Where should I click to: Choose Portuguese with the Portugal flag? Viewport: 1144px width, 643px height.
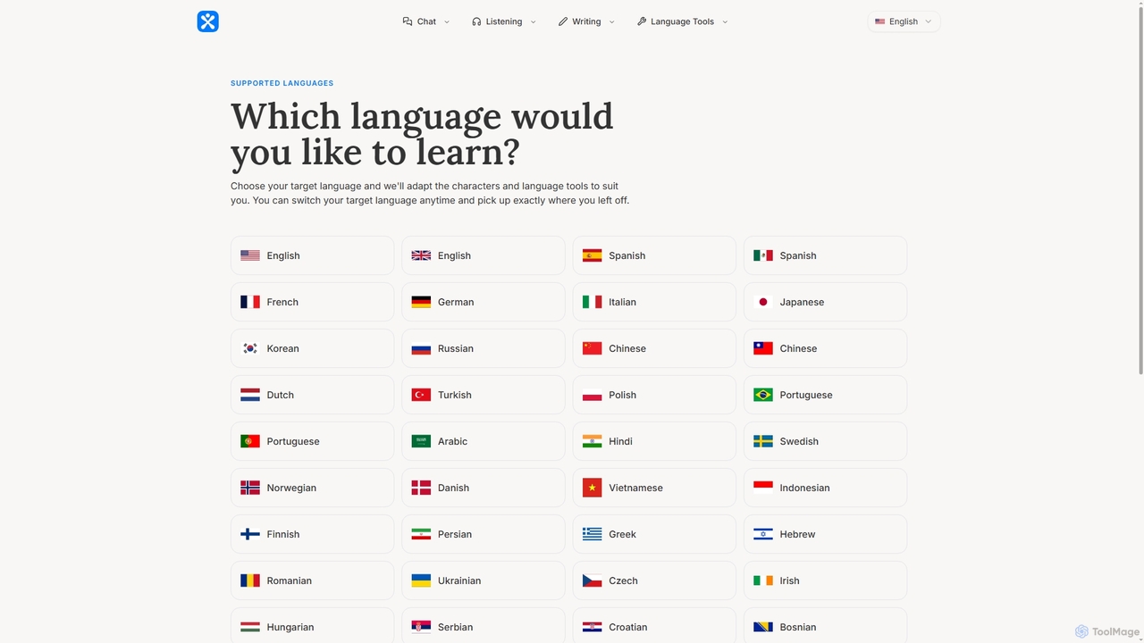[x=312, y=441]
